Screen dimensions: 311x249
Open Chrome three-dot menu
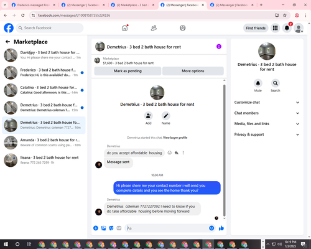[305, 16]
